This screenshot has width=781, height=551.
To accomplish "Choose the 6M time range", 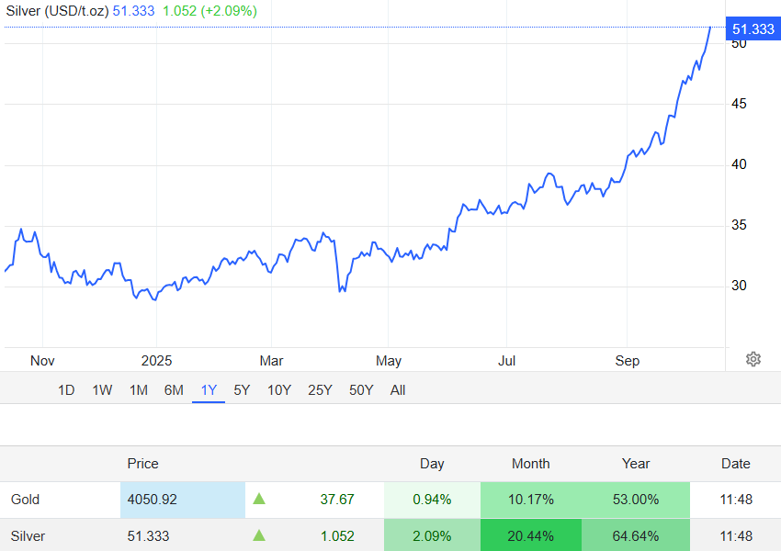I will point(174,390).
